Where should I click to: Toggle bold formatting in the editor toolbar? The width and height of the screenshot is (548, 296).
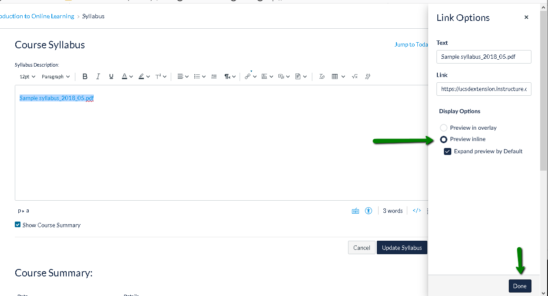coord(85,77)
